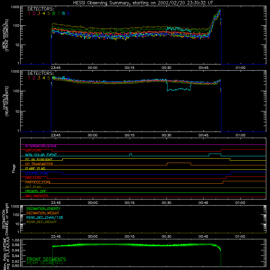Click the SC_IN_SUNLIGHT flag label
Image resolution: width=270 pixels, height=270 pixels.
39,159
